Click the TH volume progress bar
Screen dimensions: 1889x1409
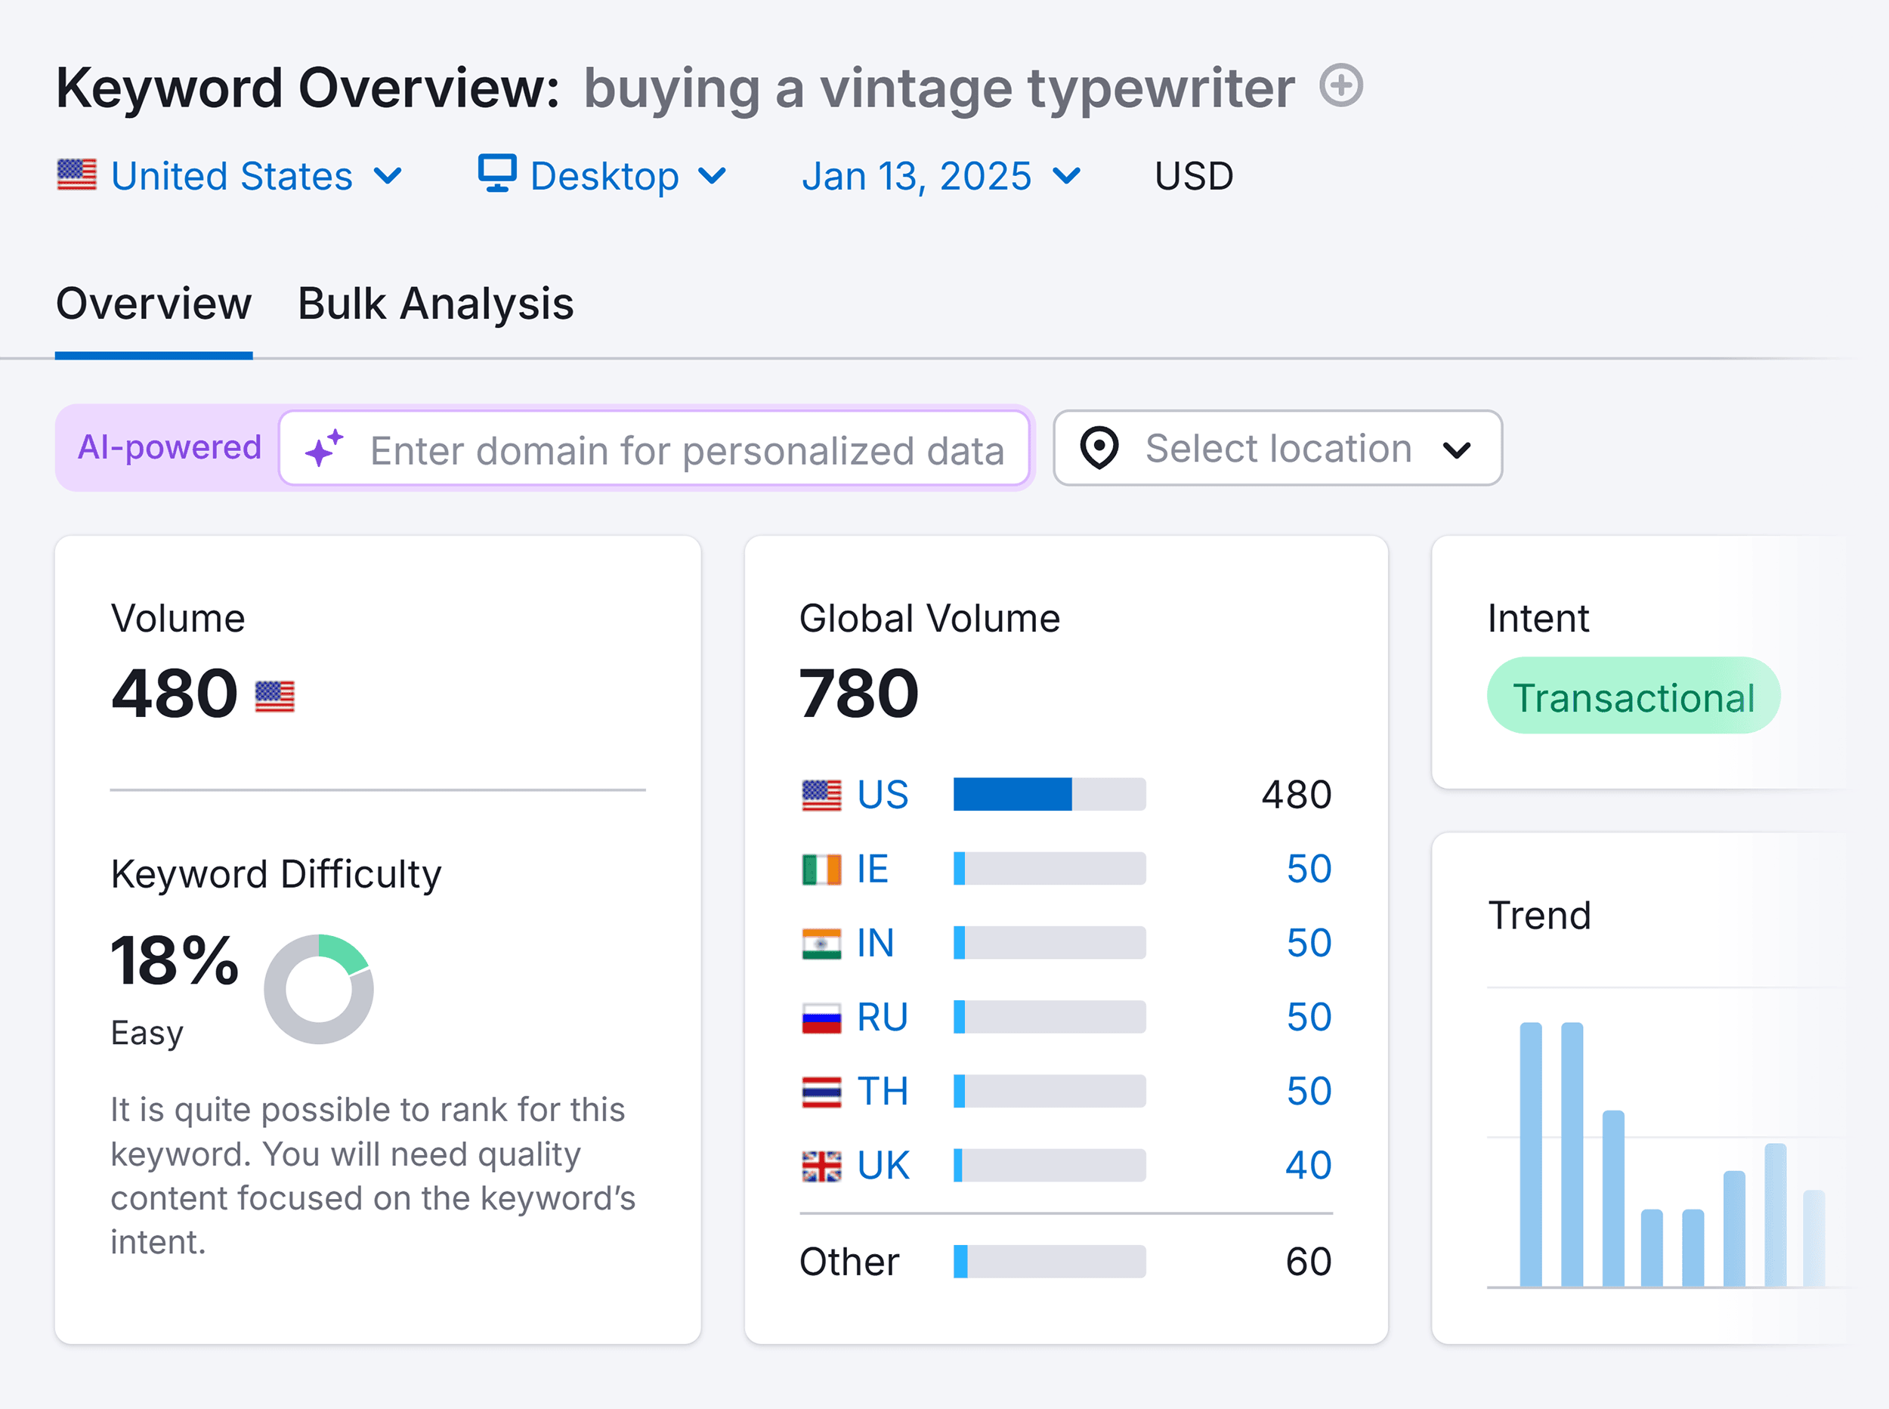click(x=1050, y=1092)
